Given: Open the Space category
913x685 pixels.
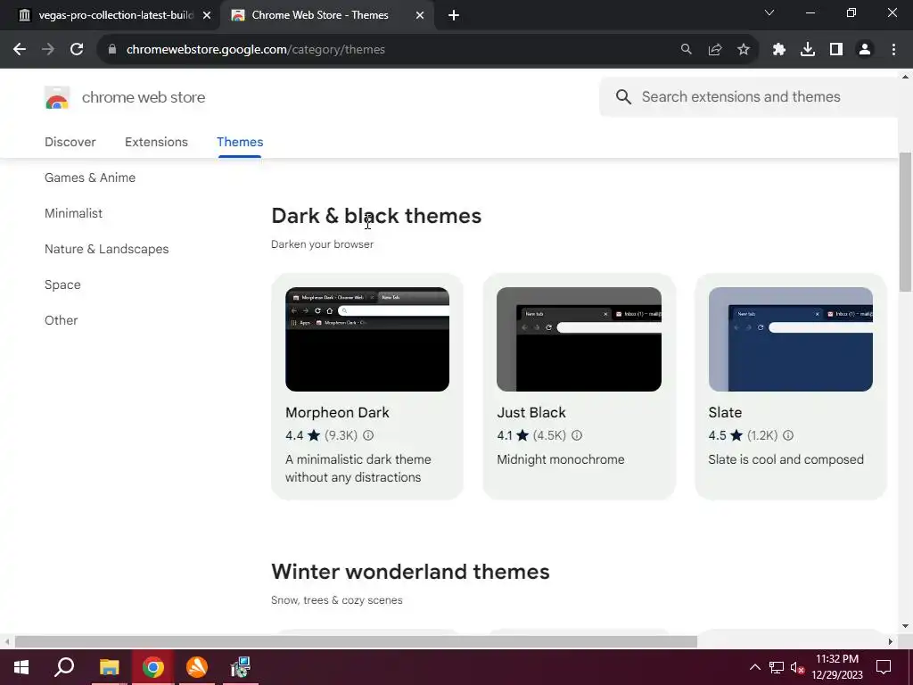Looking at the screenshot, I should tap(62, 285).
